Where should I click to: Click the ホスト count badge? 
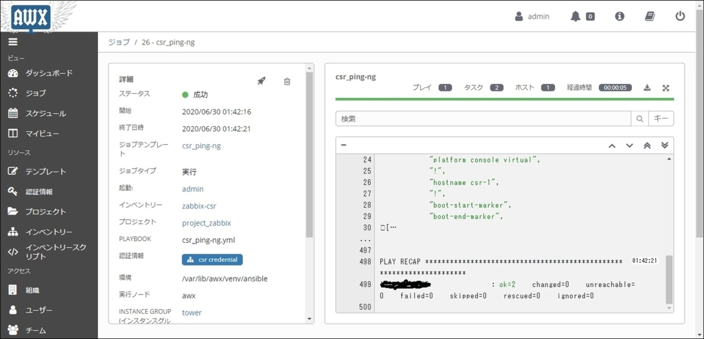click(548, 88)
